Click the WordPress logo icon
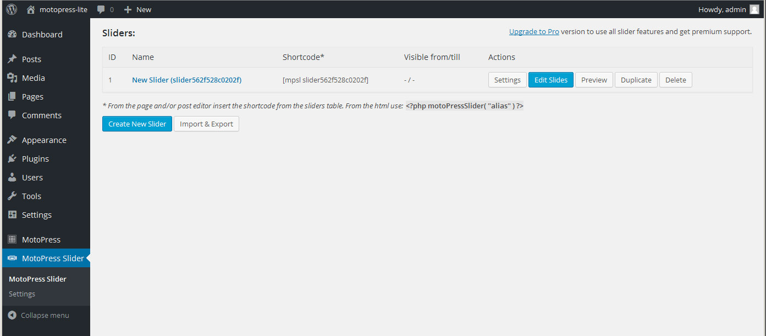The width and height of the screenshot is (766, 336). 12,9
